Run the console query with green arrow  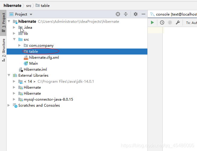152,22
